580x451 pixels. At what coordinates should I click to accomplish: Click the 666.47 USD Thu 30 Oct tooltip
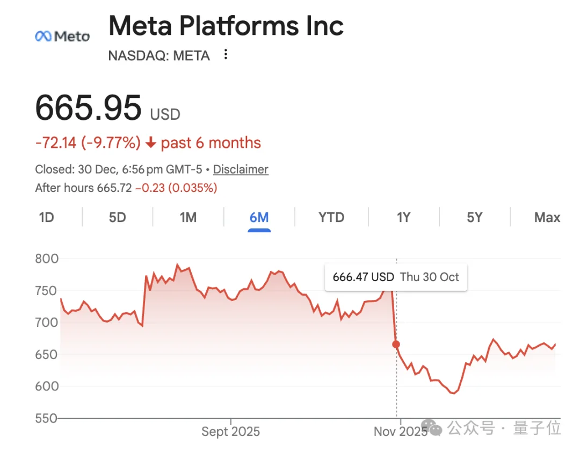[x=396, y=277]
